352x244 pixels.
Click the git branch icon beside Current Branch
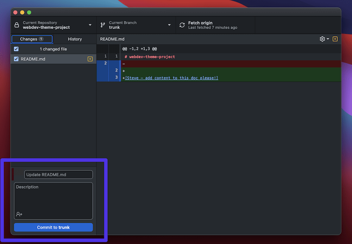tap(103, 25)
